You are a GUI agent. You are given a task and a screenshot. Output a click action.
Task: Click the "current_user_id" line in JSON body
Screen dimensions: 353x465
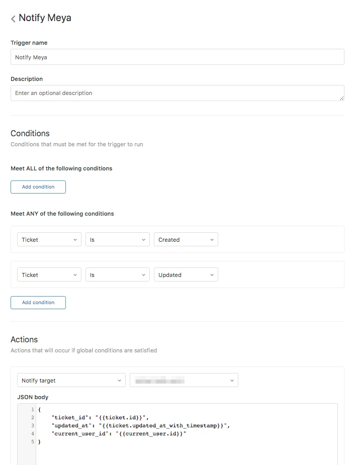pyautogui.click(x=119, y=433)
